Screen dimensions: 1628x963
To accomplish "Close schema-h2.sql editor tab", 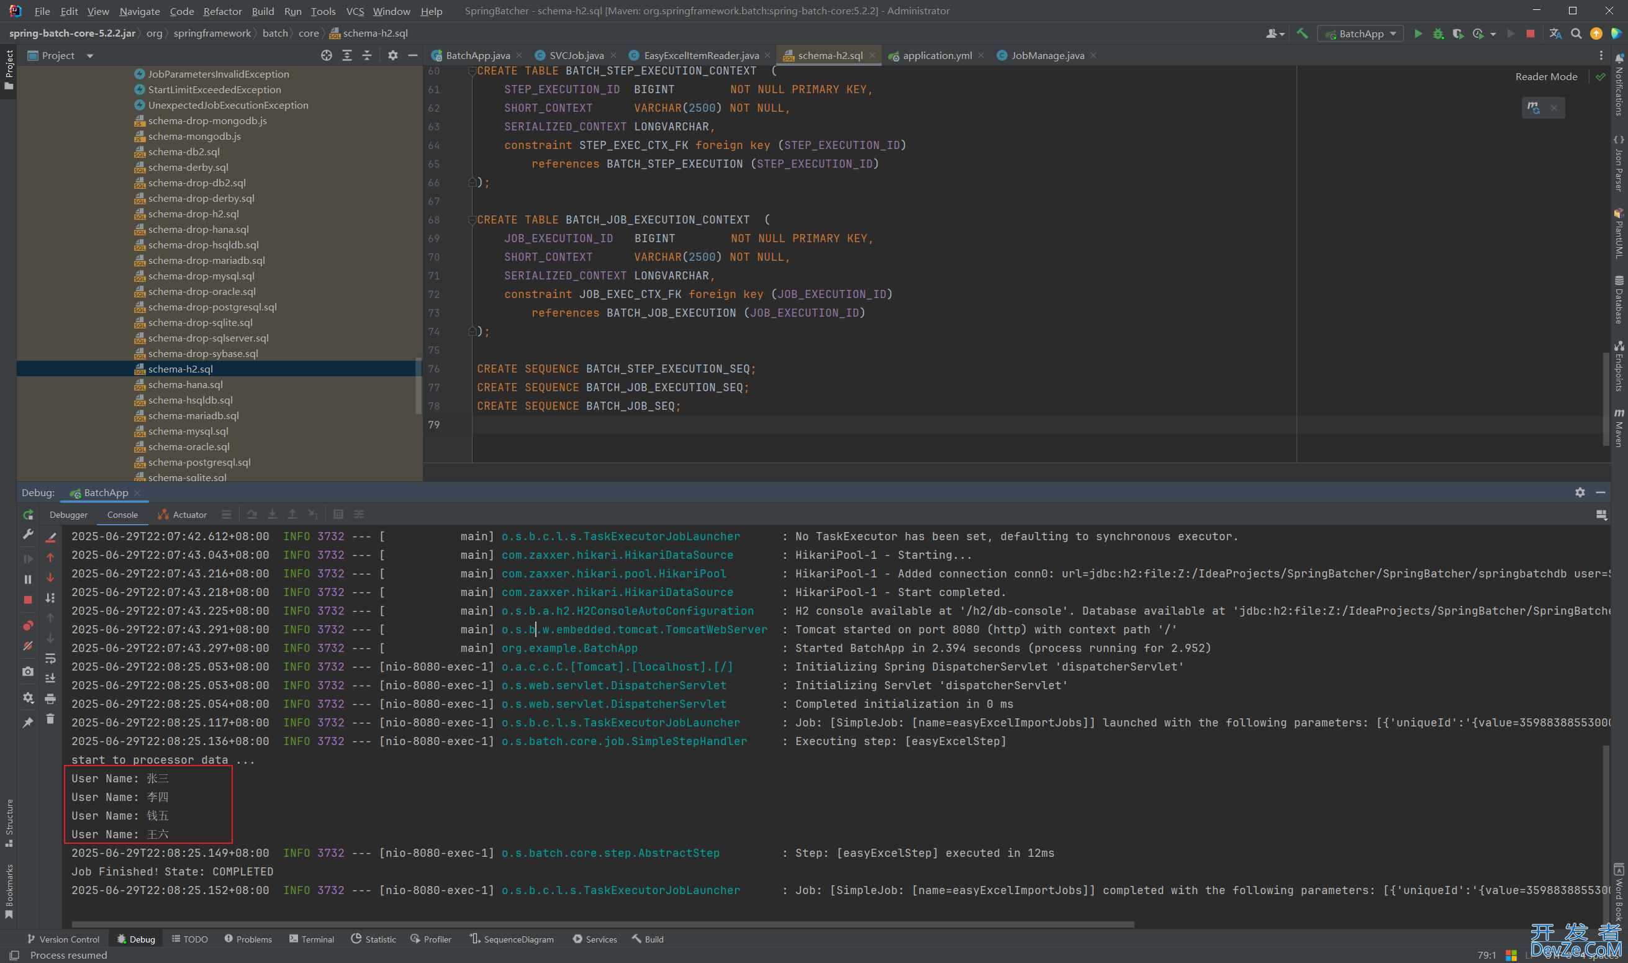I will [x=872, y=56].
